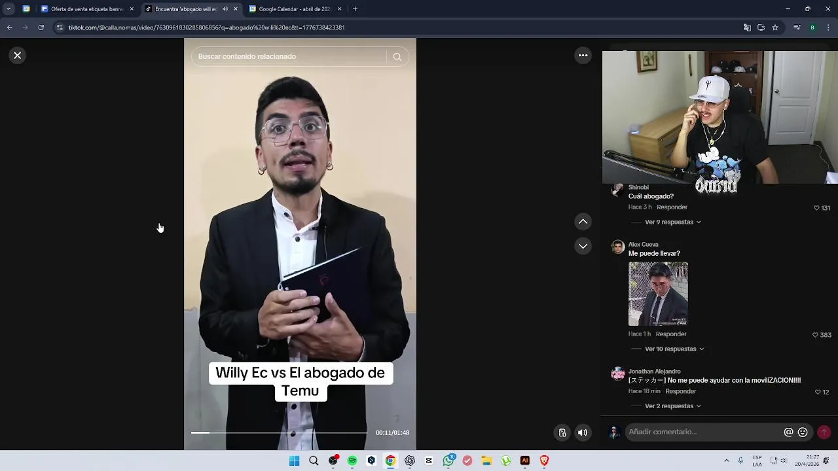
Task: Open uTorrent from taskbar
Action: 506,461
